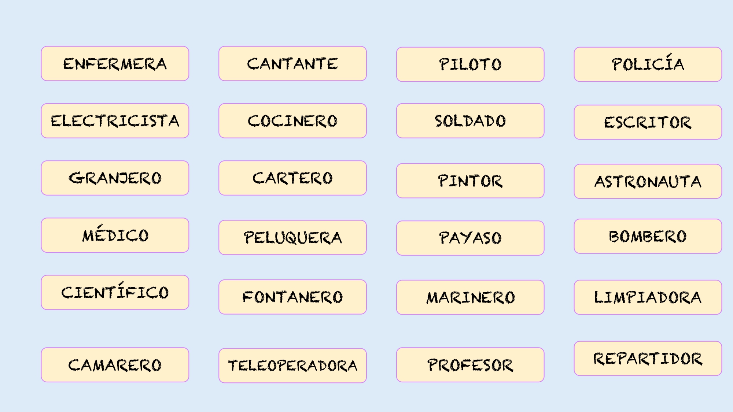Select the ESCRITOR card
This screenshot has width=733, height=412.
click(648, 122)
